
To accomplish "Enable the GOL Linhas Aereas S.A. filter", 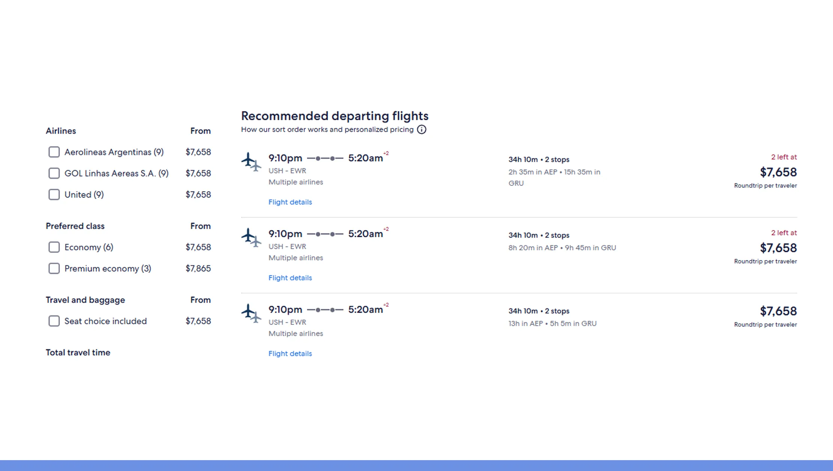I will tap(54, 173).
